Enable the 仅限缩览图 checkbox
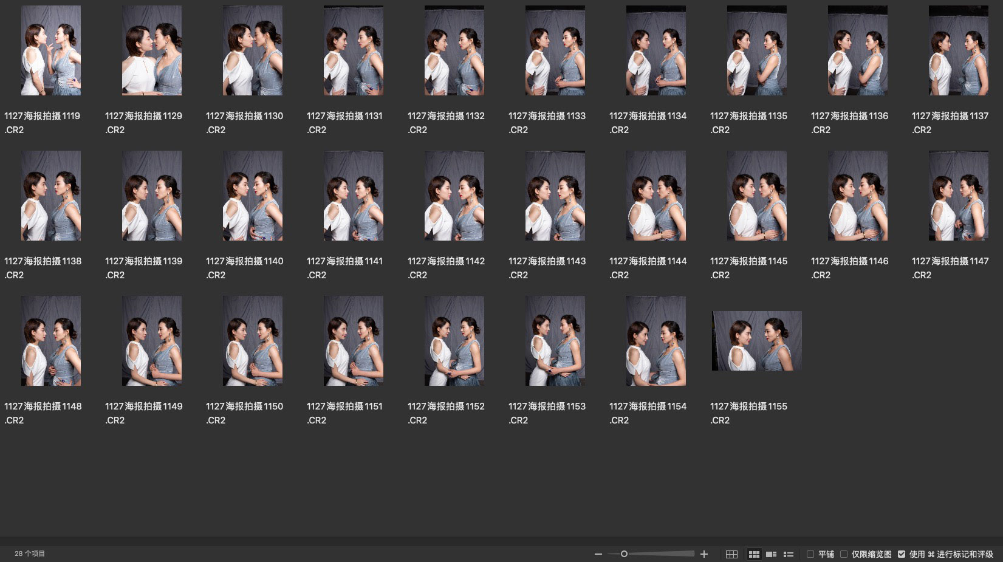The height and width of the screenshot is (562, 1003). click(x=844, y=554)
